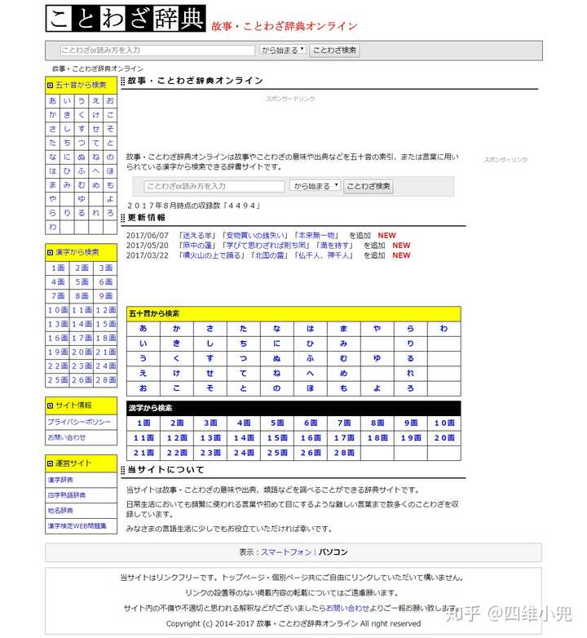Image resolution: width=587 pixels, height=638 pixels.
Task: Select さ in the main 五十音から検索 table
Action: coord(210,328)
